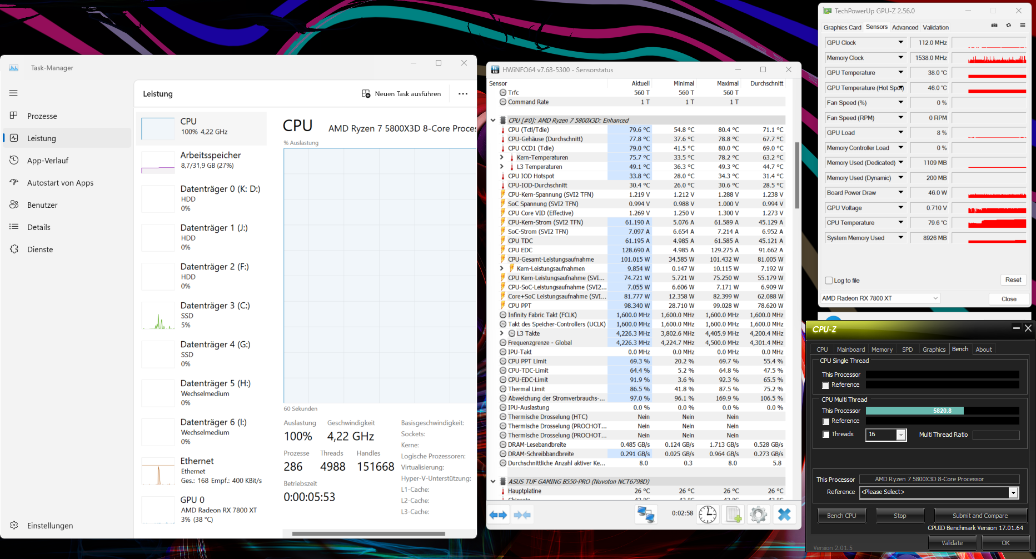The image size is (1036, 559).
Task: Open Benutzer section in Task-Manager
Action: [67, 205]
